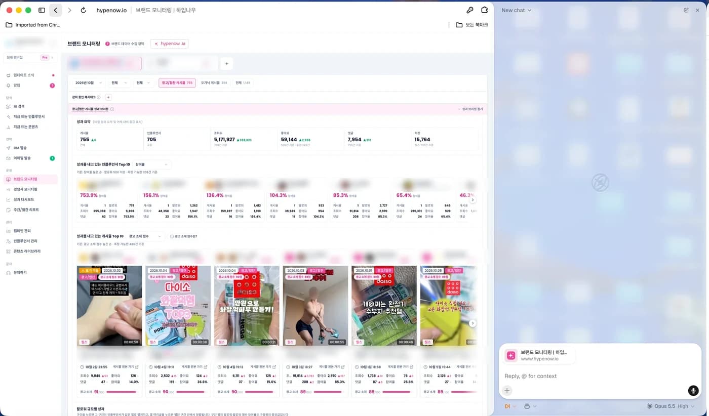Open the 2026년 10월 month dropdown
This screenshot has height=416, width=709.
click(x=88, y=82)
